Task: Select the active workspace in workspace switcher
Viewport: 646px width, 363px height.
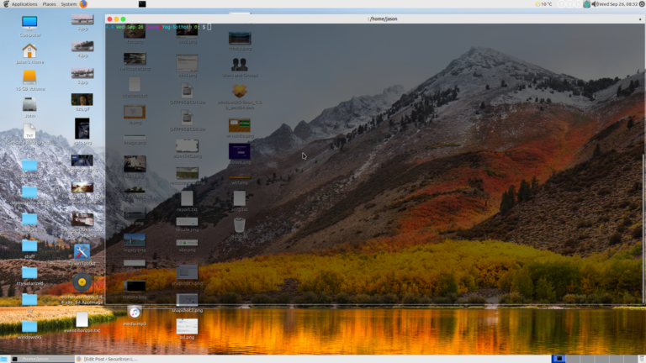Action: 559,359
